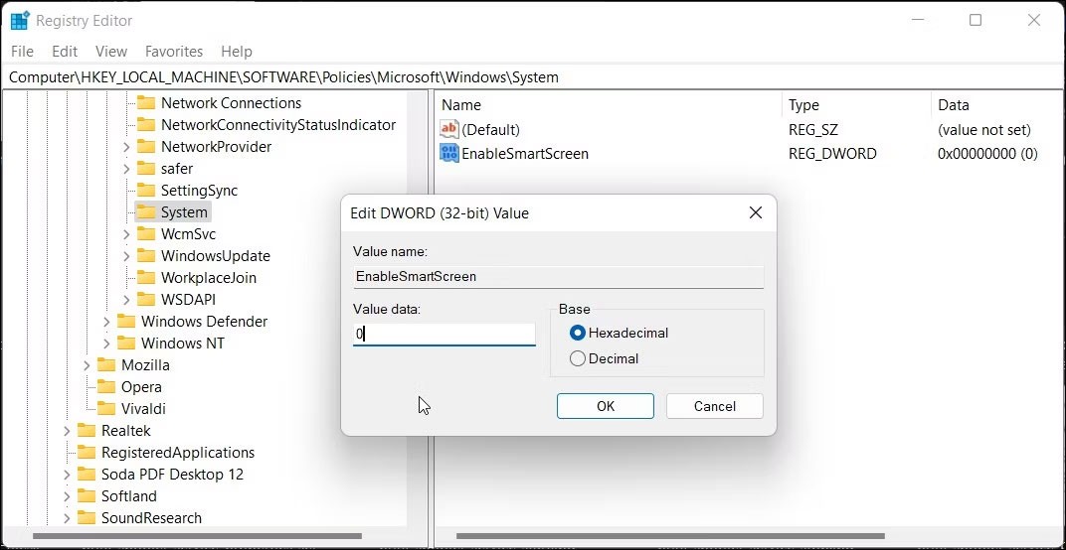Click inside the Value data field

(x=444, y=335)
